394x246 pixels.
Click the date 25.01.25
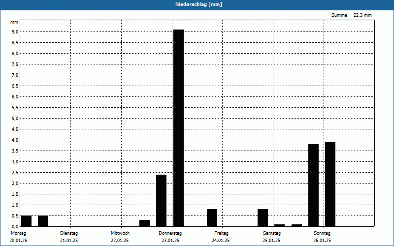[271, 241]
